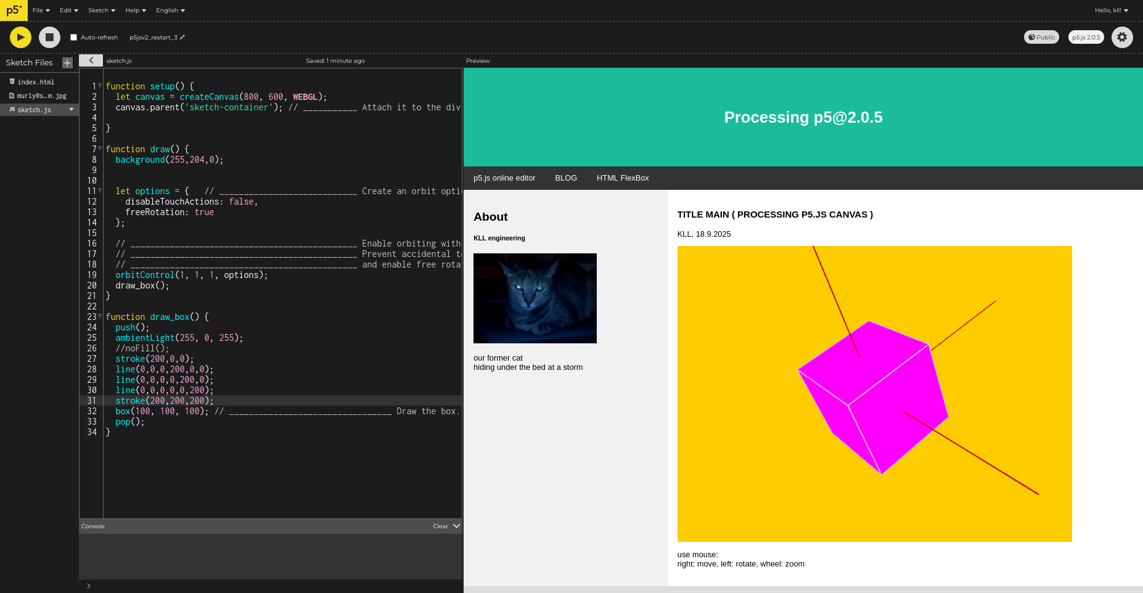Enable the Auto-refresh checkbox
Image resolution: width=1143 pixels, height=593 pixels.
coord(74,38)
